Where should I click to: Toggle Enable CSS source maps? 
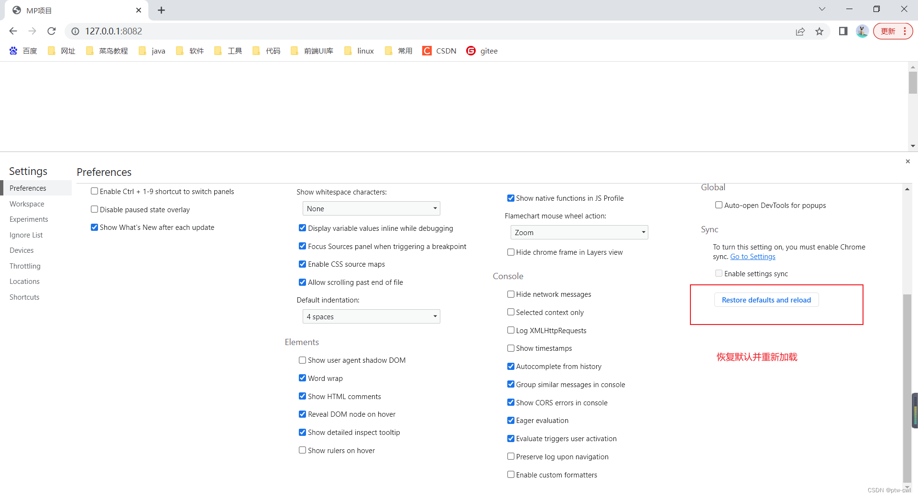[x=302, y=264]
